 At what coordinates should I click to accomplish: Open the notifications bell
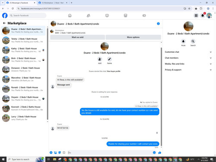coord(203,16)
